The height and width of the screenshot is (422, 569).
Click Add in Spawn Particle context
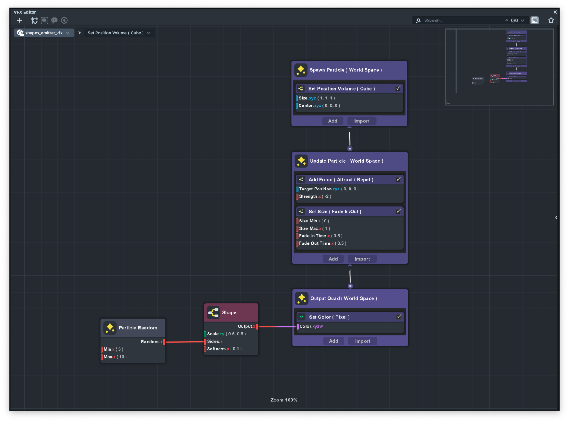click(x=332, y=121)
